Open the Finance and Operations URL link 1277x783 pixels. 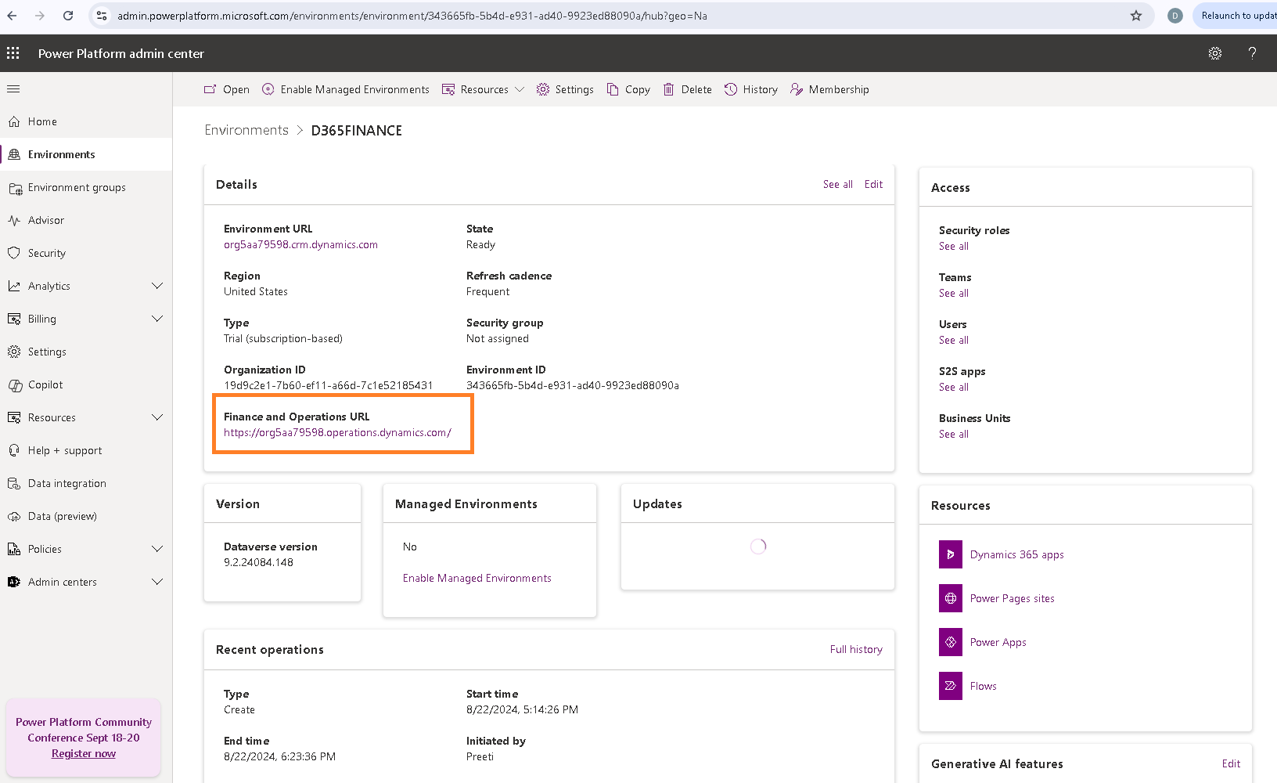(337, 432)
